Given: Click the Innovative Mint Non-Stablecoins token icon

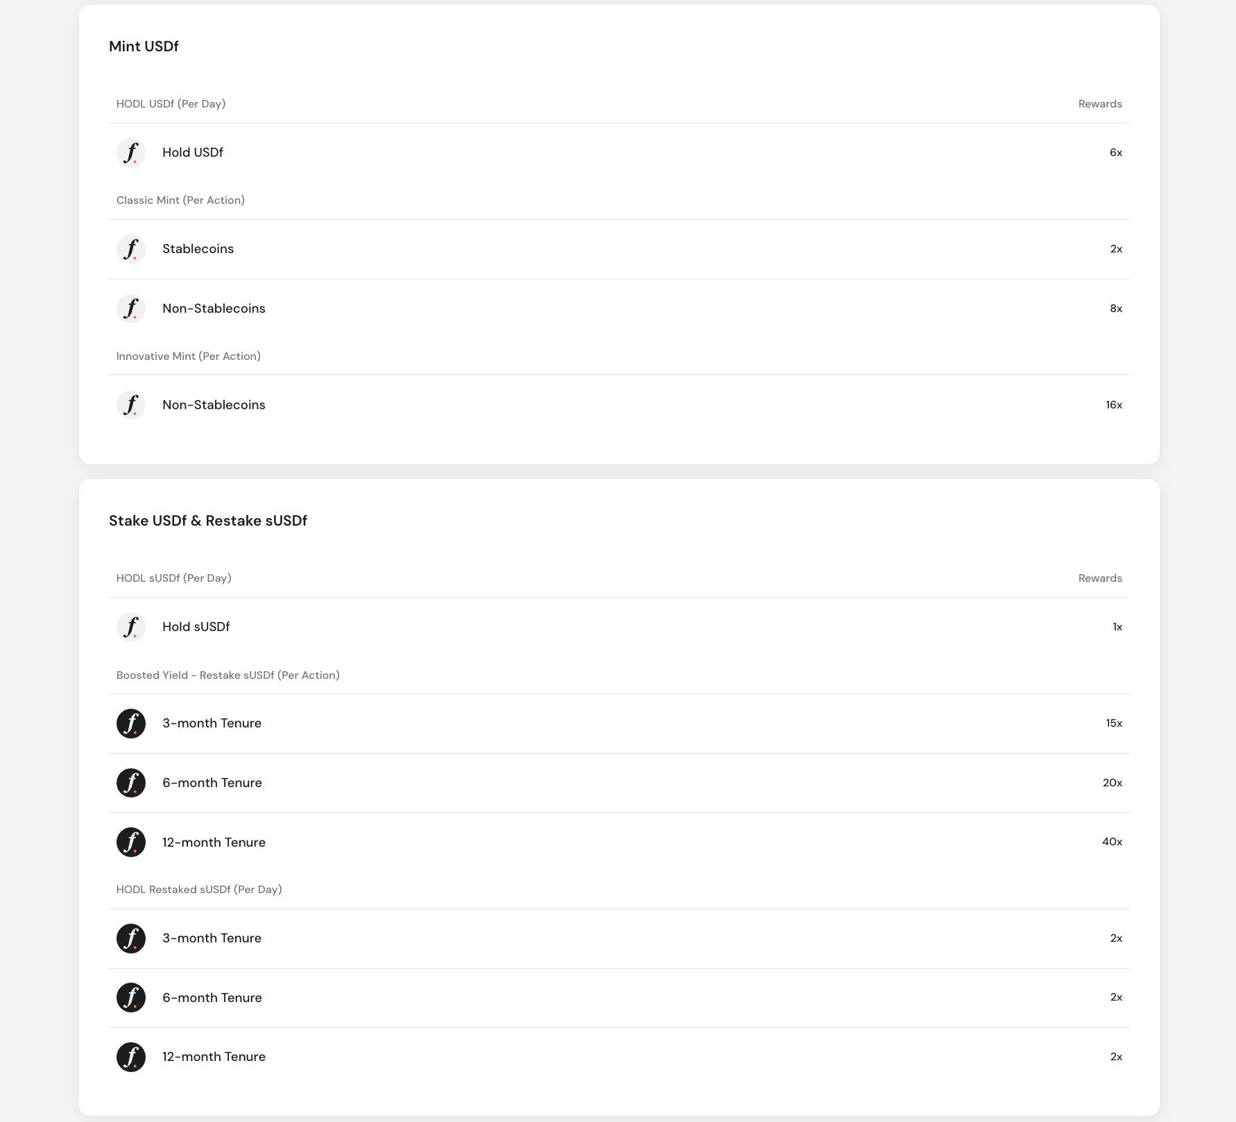Looking at the screenshot, I should coord(131,405).
